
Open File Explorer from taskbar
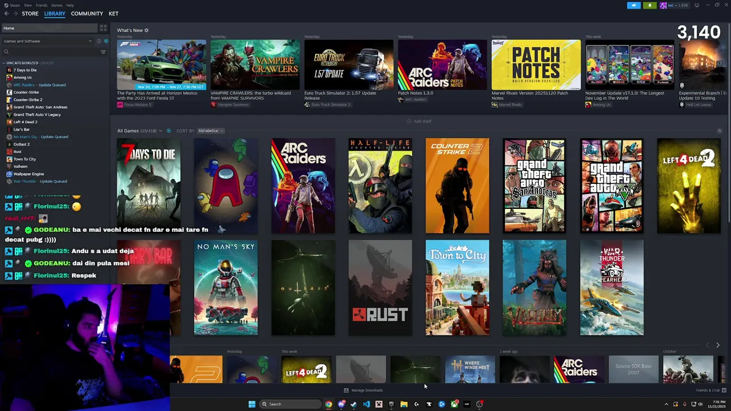[x=404, y=404]
